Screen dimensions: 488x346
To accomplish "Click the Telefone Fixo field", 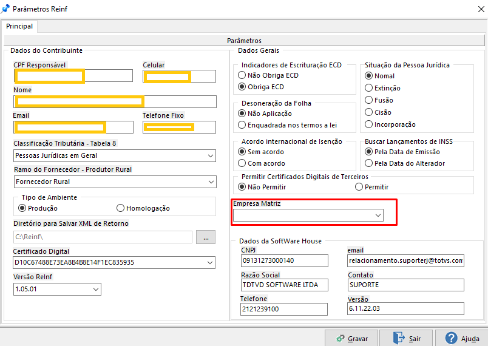I will (179, 127).
